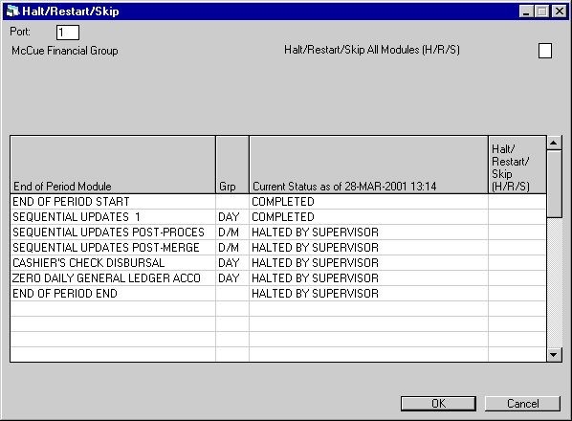572x421 pixels.
Task: Click the Current Status column header
Action: 368,165
